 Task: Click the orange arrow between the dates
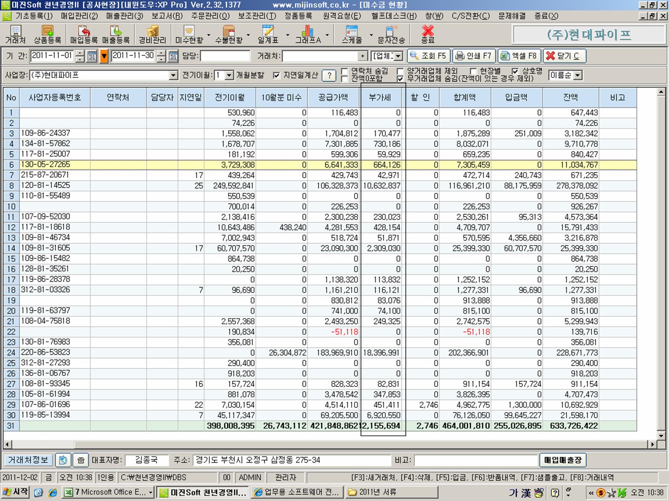pyautogui.click(x=104, y=56)
